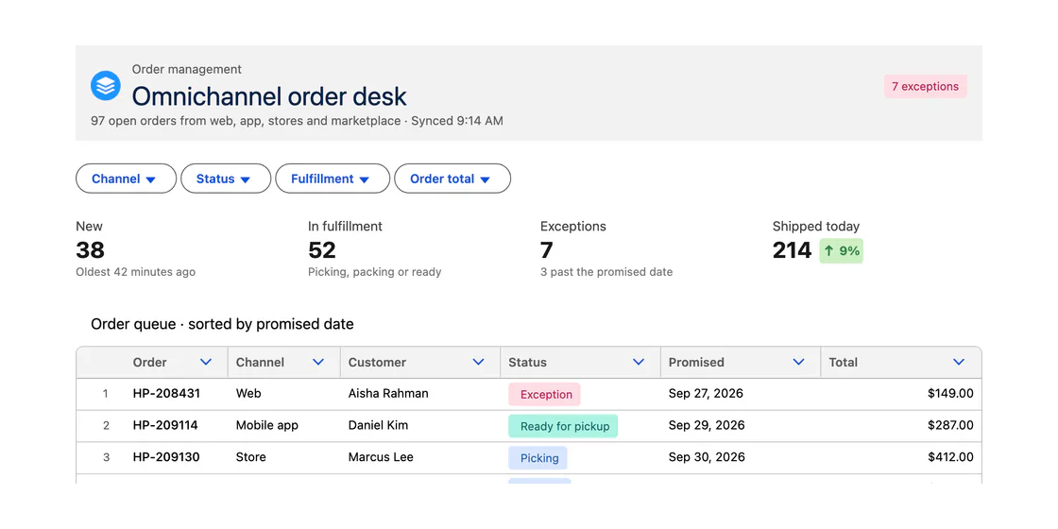1058x529 pixels.
Task: Click the $412.00 total cell
Action: (950, 457)
